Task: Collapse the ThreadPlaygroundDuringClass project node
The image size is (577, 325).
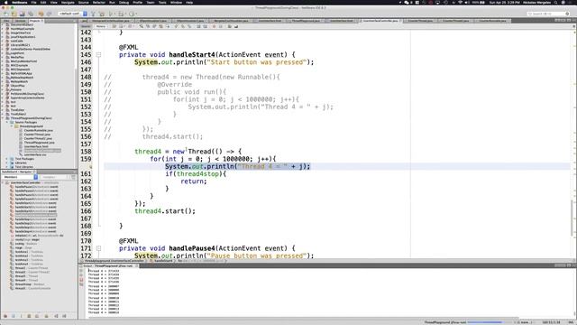Action: [3, 118]
